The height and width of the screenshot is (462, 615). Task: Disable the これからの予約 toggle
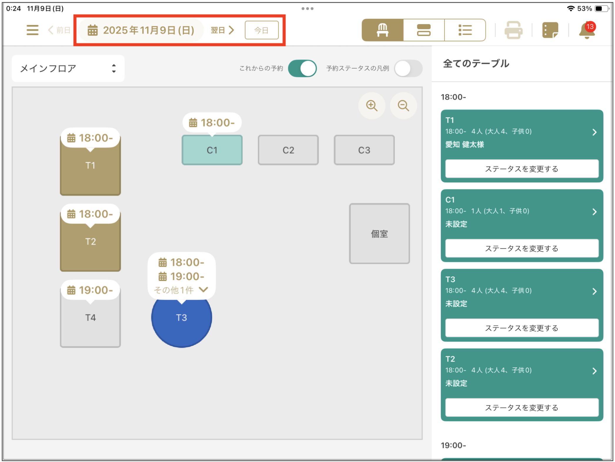click(302, 68)
